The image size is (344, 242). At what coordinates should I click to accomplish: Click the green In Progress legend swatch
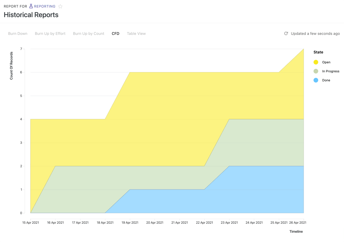316,71
